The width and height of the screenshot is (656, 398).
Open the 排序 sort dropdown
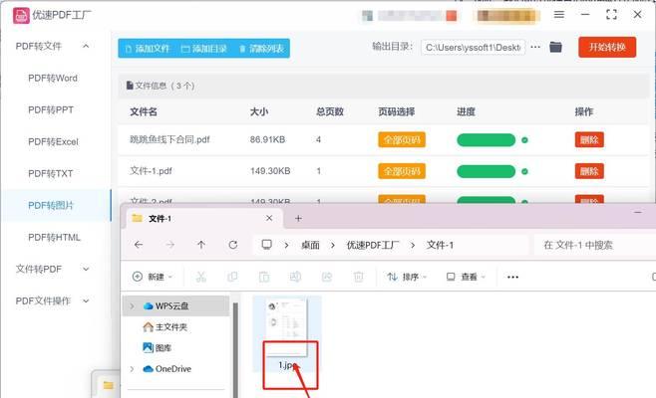pos(407,277)
